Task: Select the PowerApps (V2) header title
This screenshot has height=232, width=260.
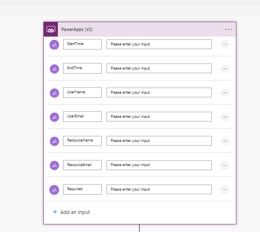Action: click(x=77, y=29)
